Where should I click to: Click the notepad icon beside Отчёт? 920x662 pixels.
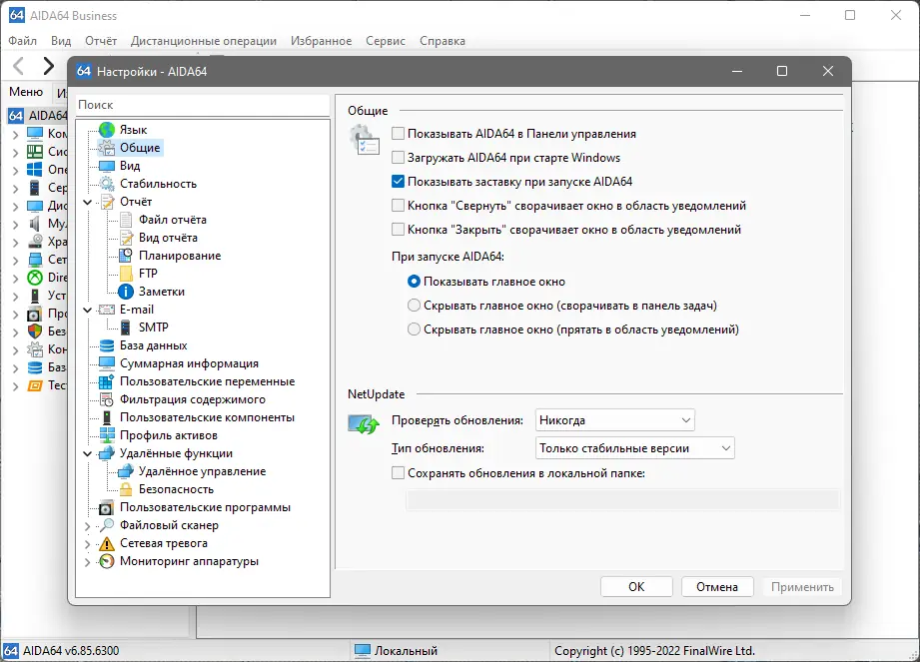click(107, 202)
